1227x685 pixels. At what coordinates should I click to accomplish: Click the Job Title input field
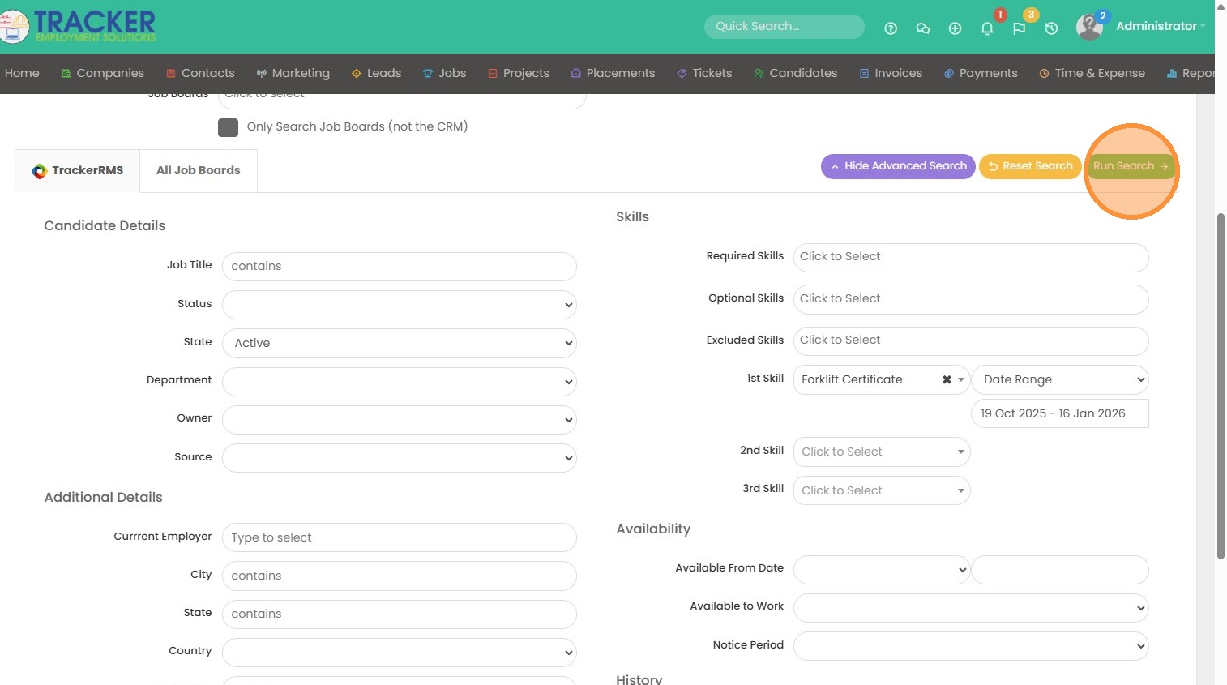[399, 266]
